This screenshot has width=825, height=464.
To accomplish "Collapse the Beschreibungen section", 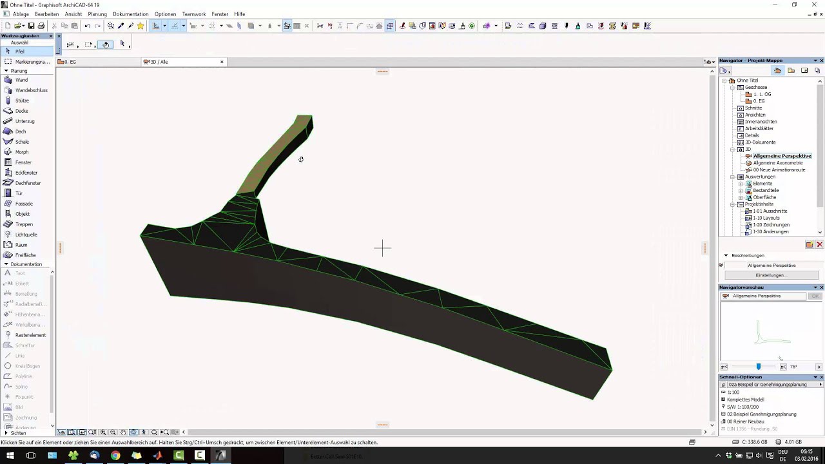I will (x=726, y=256).
